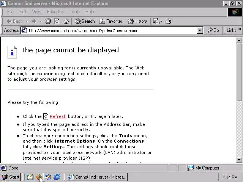
Task: Show Desktop via quick launch icon
Action: click(30, 177)
